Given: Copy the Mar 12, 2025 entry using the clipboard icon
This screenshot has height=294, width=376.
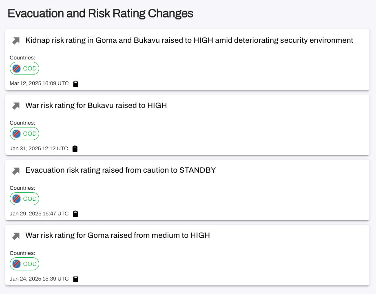Looking at the screenshot, I should coord(75,84).
